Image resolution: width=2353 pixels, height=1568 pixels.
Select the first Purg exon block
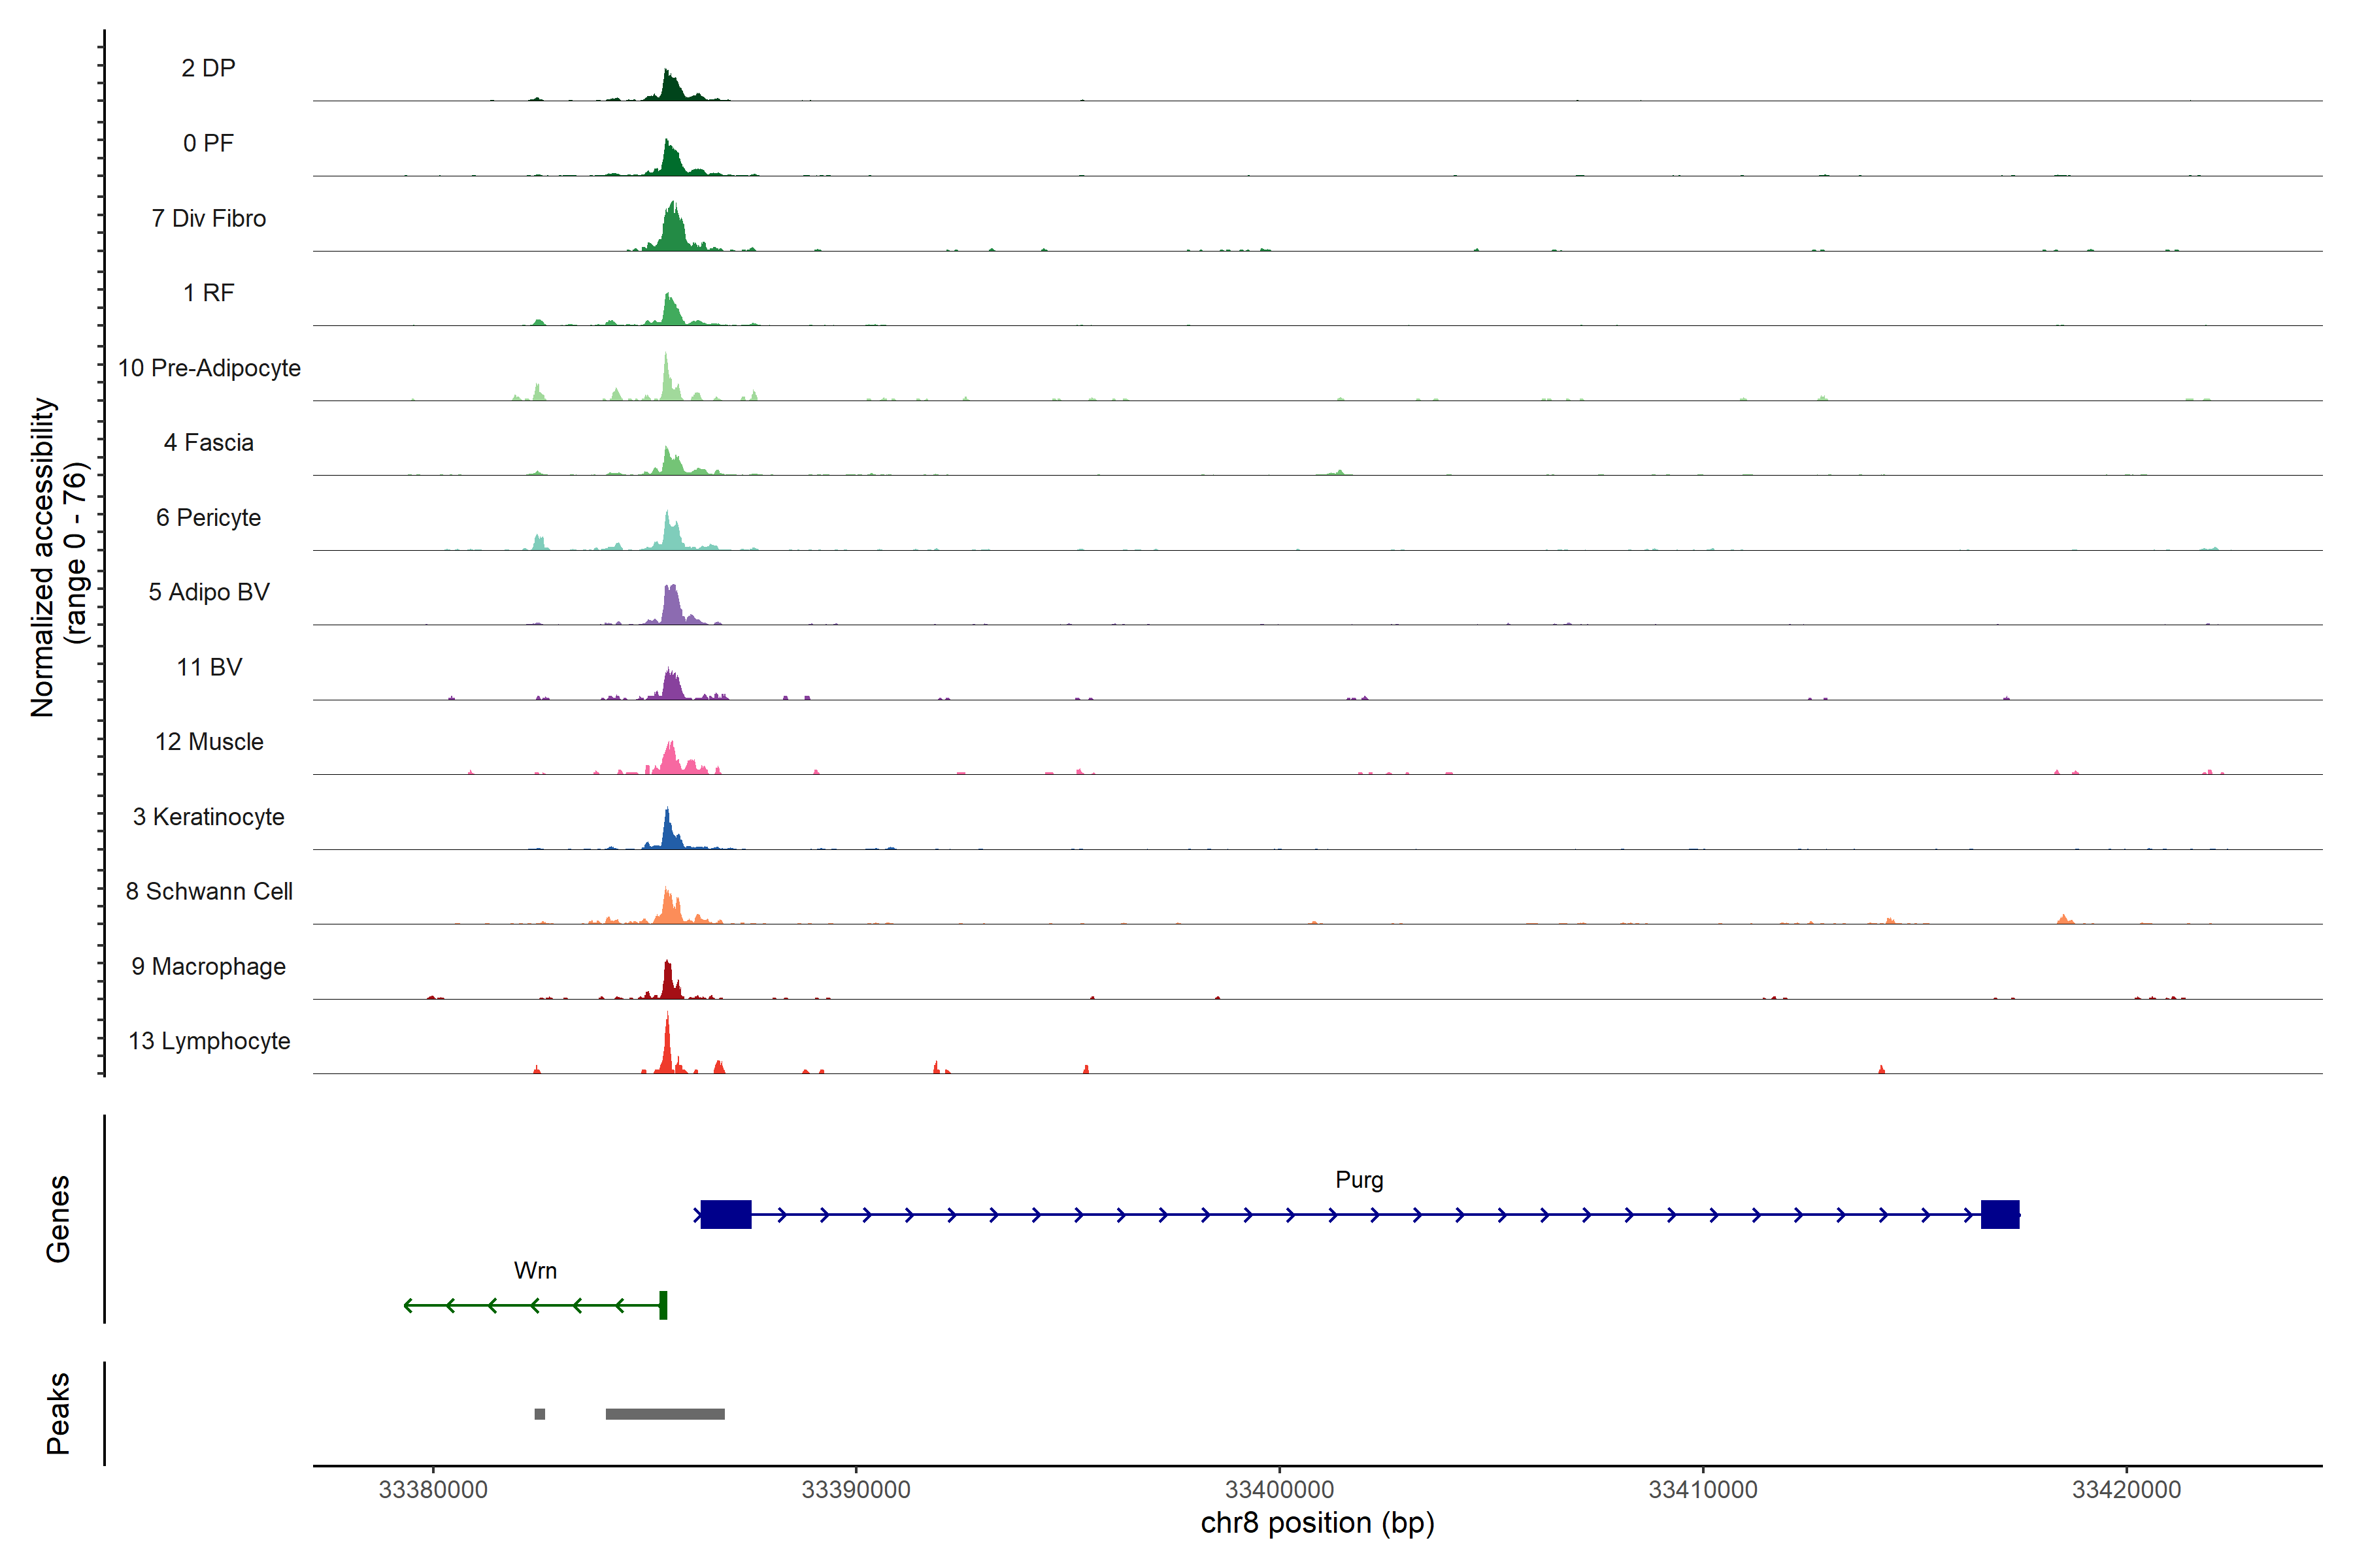click(726, 1214)
